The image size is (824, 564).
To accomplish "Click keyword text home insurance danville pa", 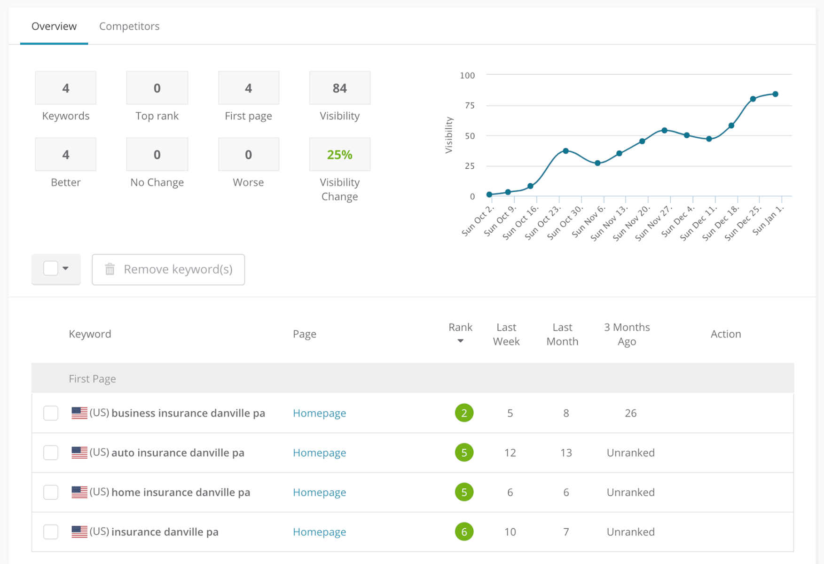I will click(x=180, y=492).
